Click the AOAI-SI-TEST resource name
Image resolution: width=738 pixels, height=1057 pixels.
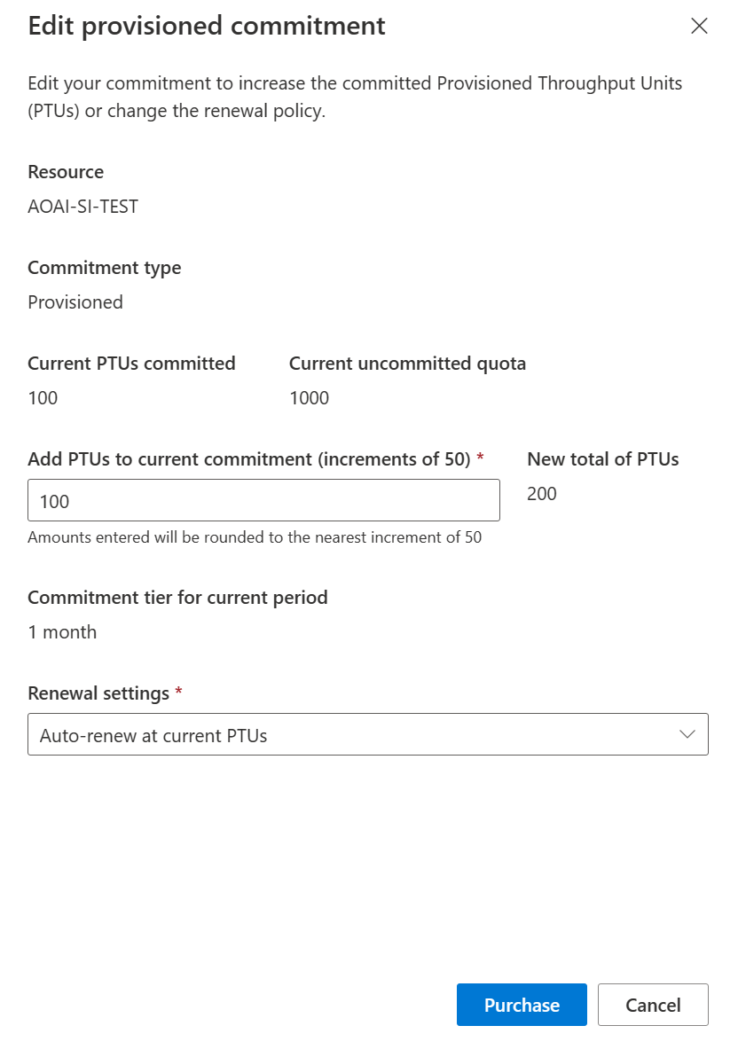[x=83, y=207]
